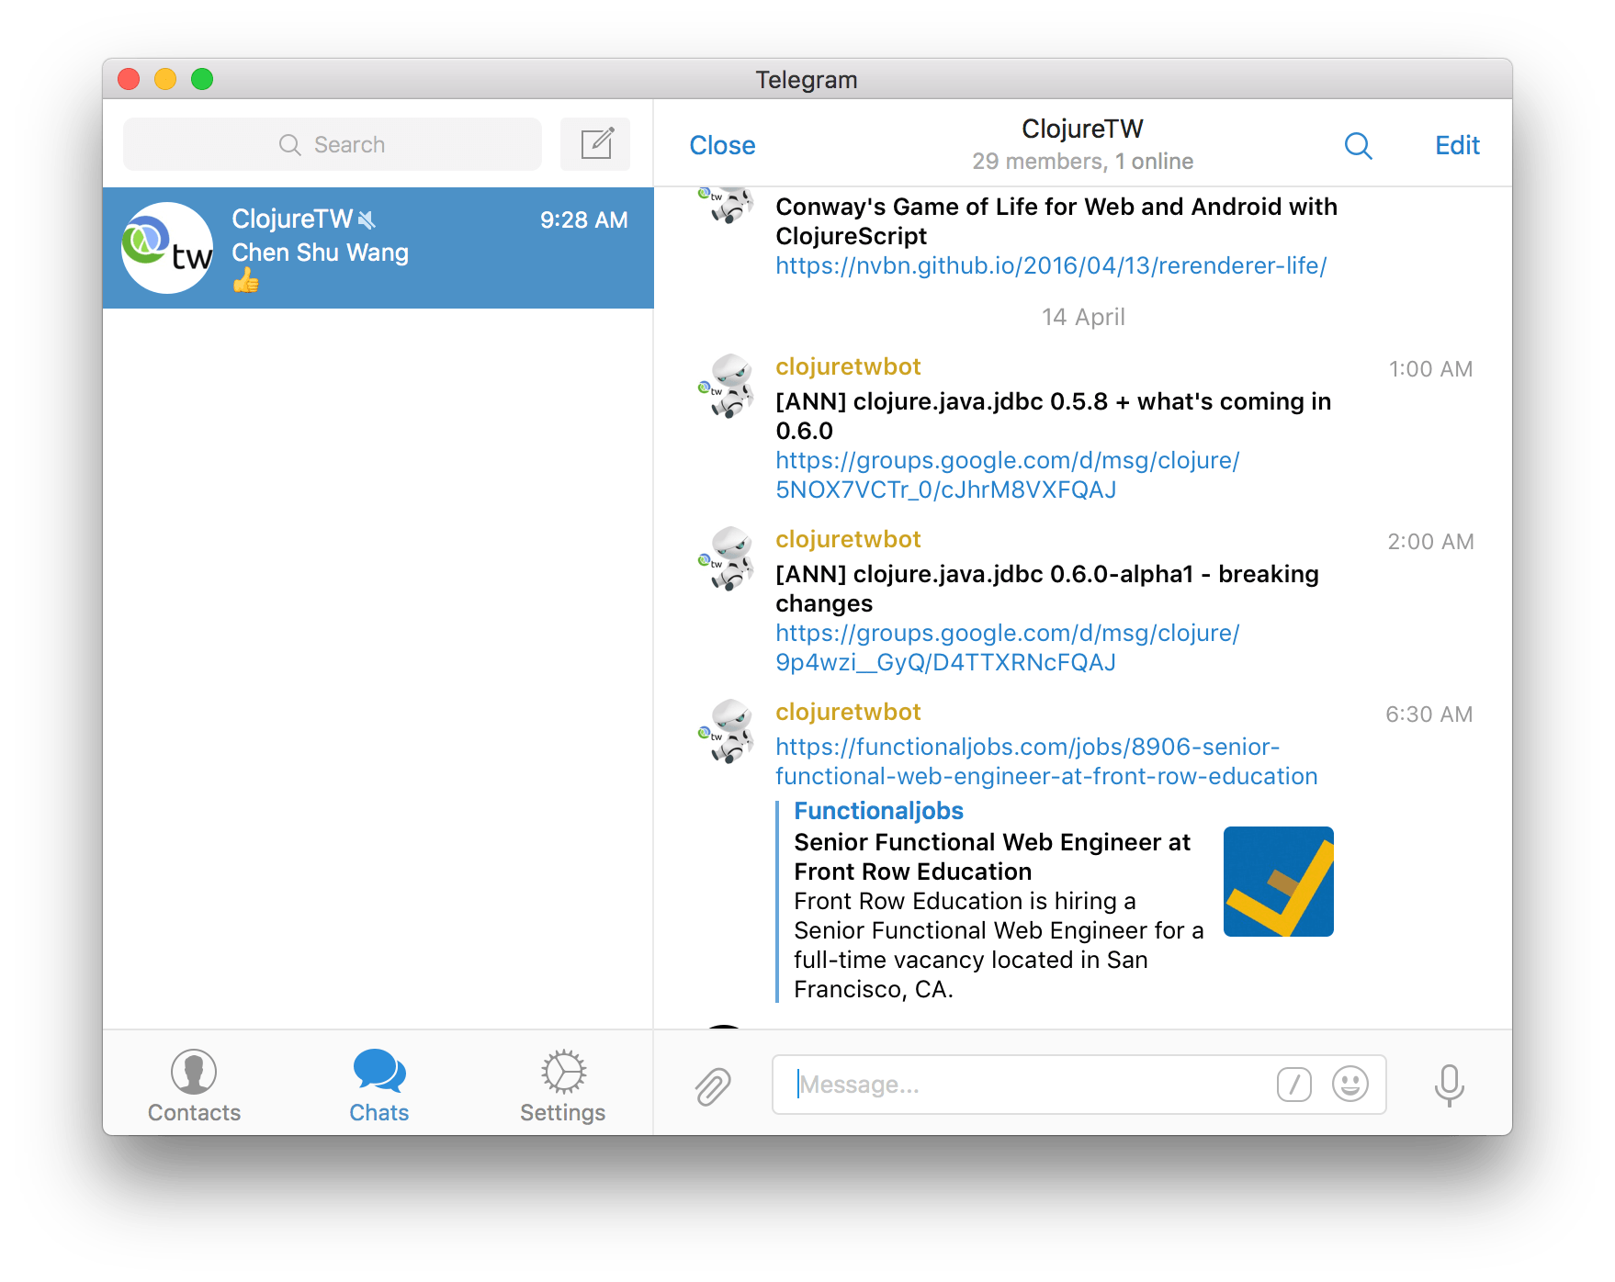Click the ClojureTW group avatar in chat list
This screenshot has width=1615, height=1282.
coord(167,248)
